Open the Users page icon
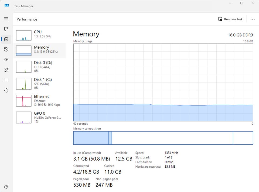The image size is (259, 192). point(6,70)
